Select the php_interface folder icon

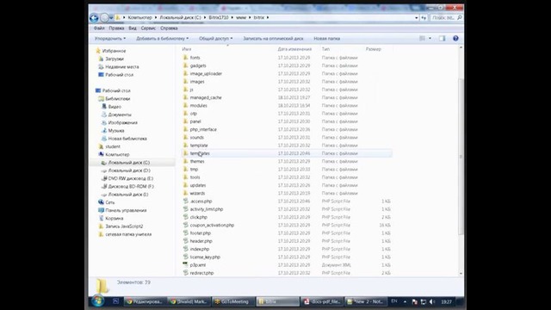186,129
